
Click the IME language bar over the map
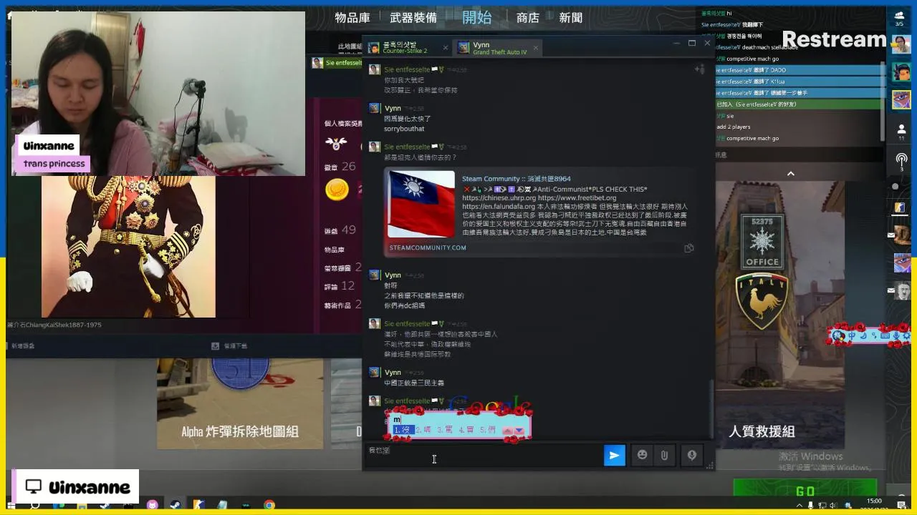point(869,335)
